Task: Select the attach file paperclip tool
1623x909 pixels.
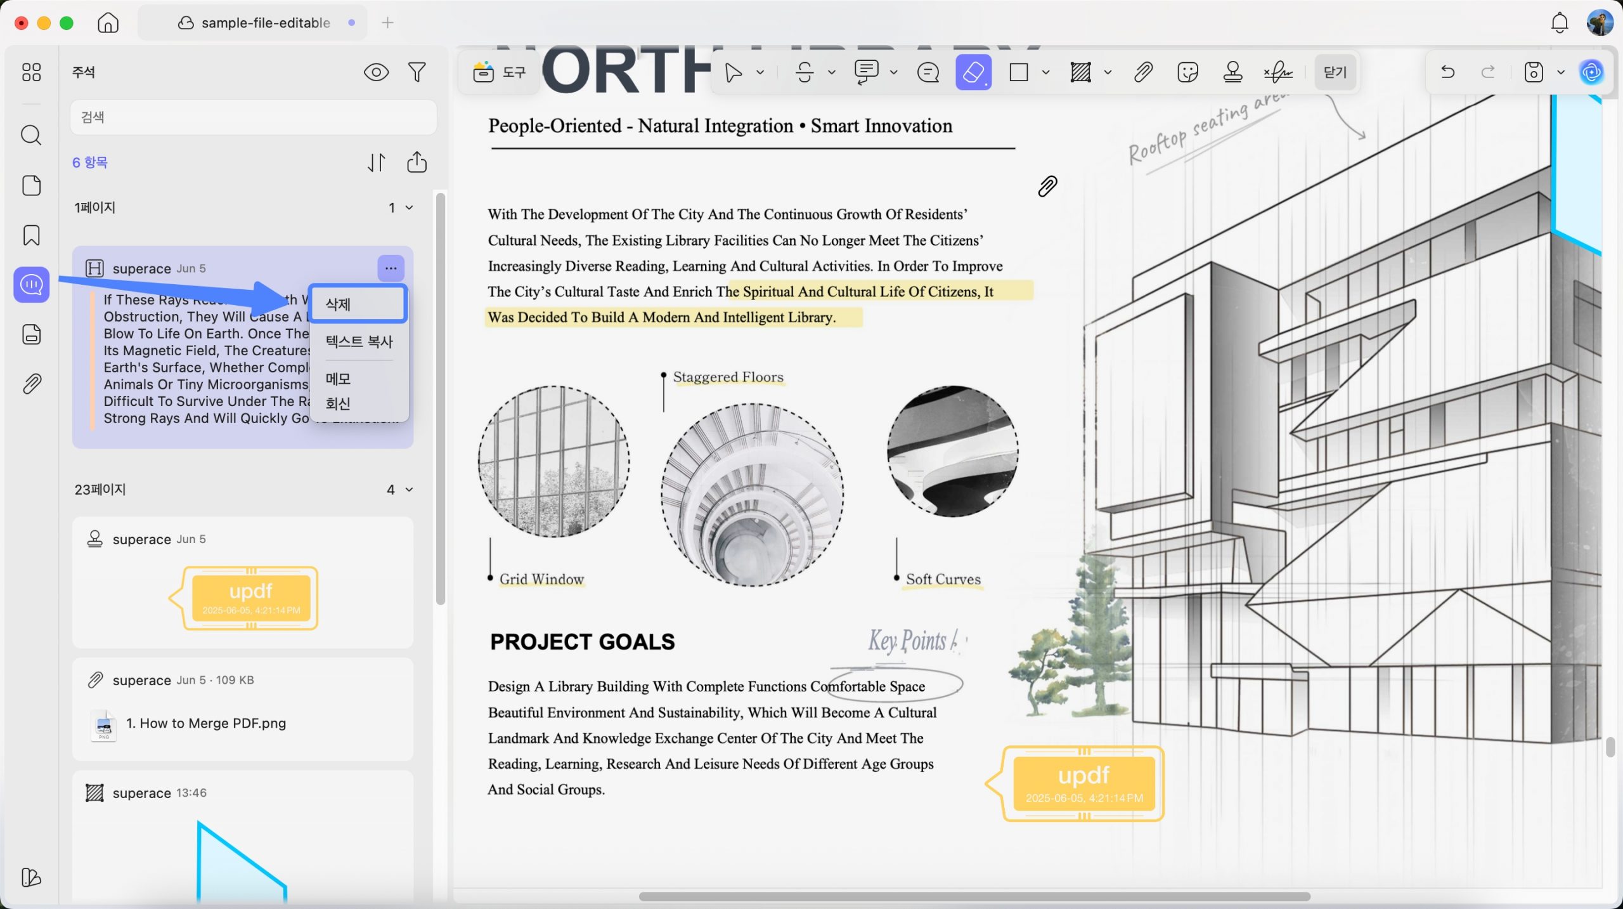Action: [x=1143, y=72]
